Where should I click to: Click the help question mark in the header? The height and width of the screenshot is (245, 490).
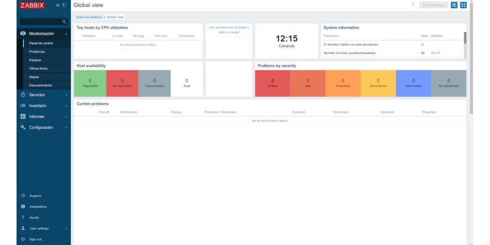pos(413,5)
